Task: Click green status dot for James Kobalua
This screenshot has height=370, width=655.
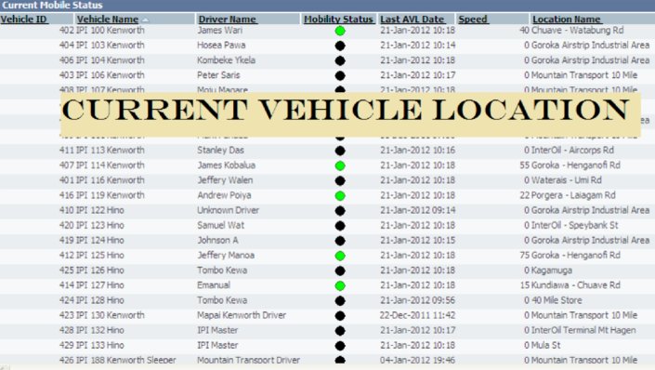Action: [340, 165]
